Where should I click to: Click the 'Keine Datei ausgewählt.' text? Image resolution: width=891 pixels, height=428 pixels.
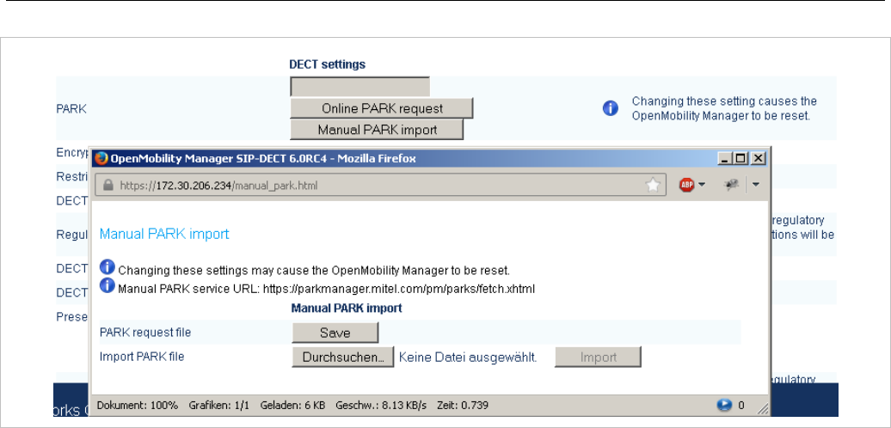tap(468, 357)
